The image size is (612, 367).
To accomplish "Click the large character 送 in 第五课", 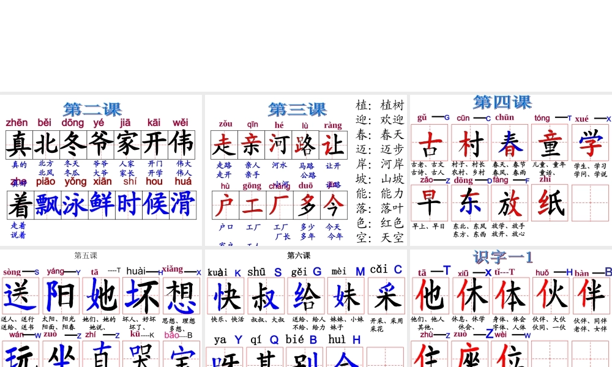I will [x=20, y=295].
